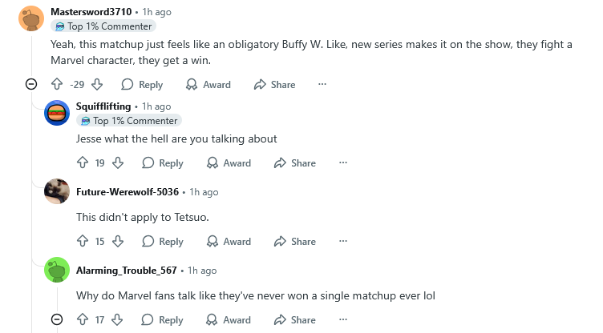Downvote Alarming_Trouble_567's comment
The image size is (603, 333).
[x=118, y=319]
